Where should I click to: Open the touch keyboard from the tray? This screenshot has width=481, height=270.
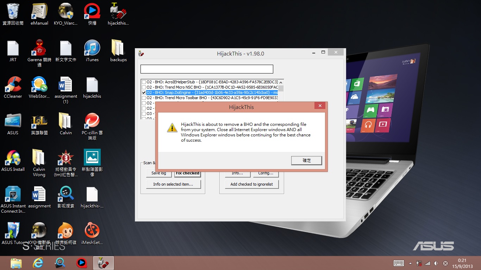(x=399, y=263)
